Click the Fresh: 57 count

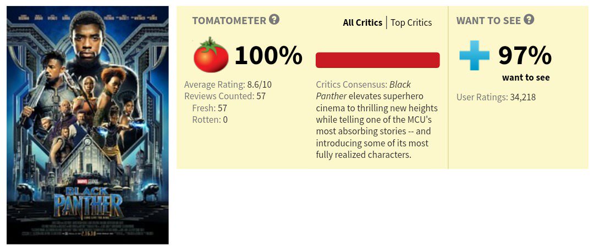tap(210, 108)
